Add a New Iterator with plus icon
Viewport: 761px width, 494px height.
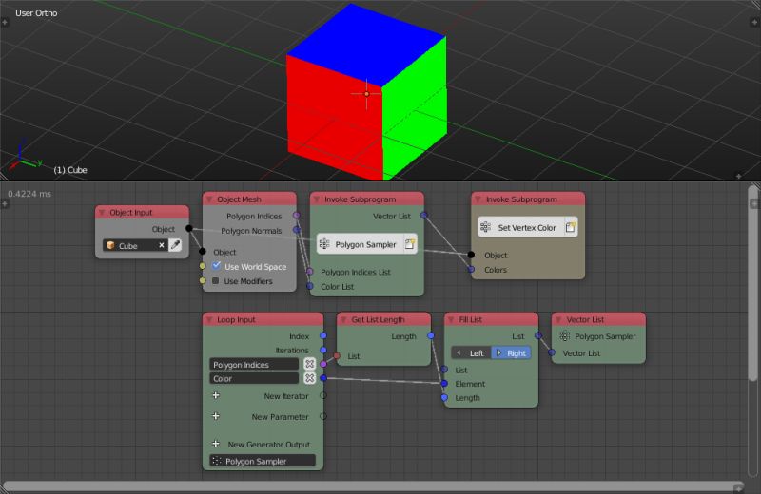(x=216, y=395)
